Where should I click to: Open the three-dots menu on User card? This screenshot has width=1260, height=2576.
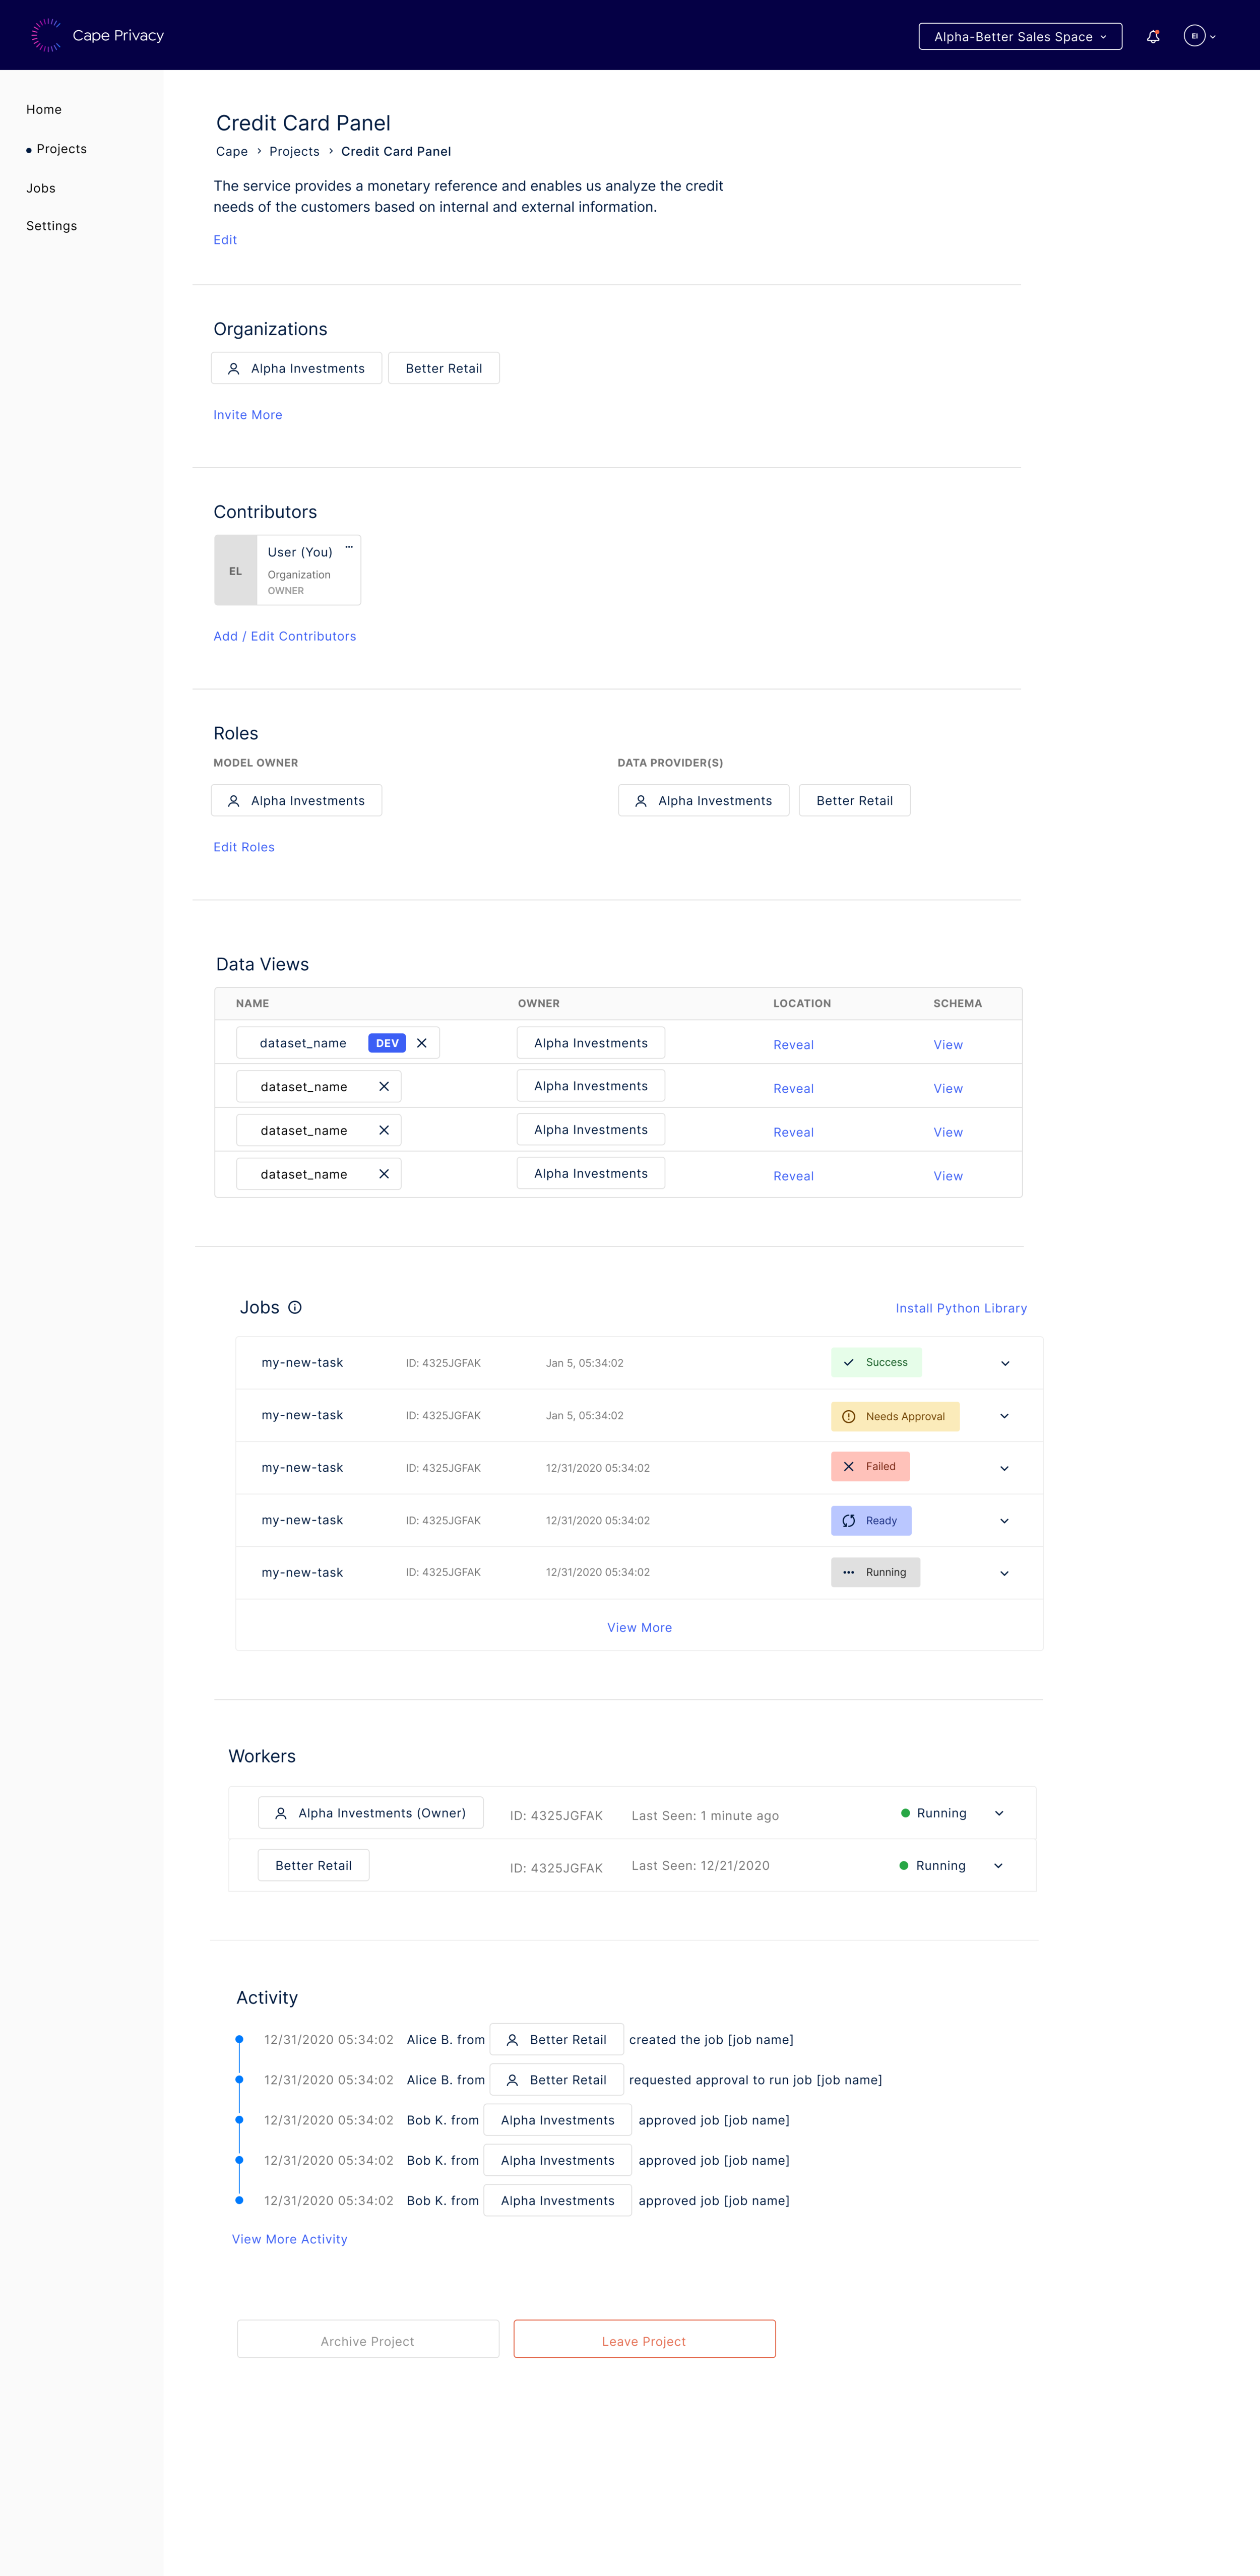[349, 547]
